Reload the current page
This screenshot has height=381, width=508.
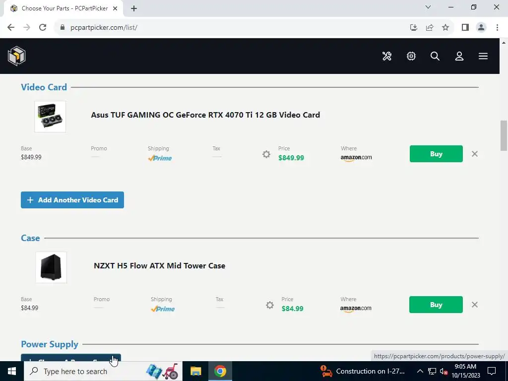43,27
